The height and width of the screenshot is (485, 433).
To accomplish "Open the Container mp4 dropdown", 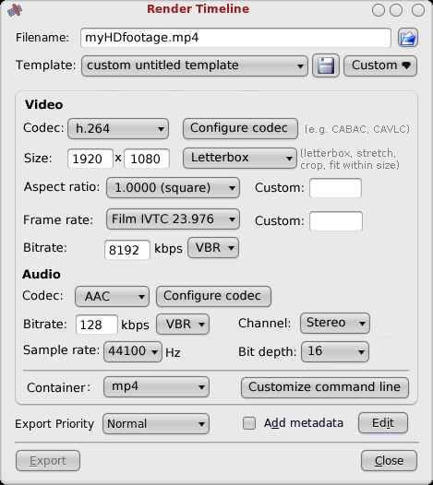I will [156, 387].
